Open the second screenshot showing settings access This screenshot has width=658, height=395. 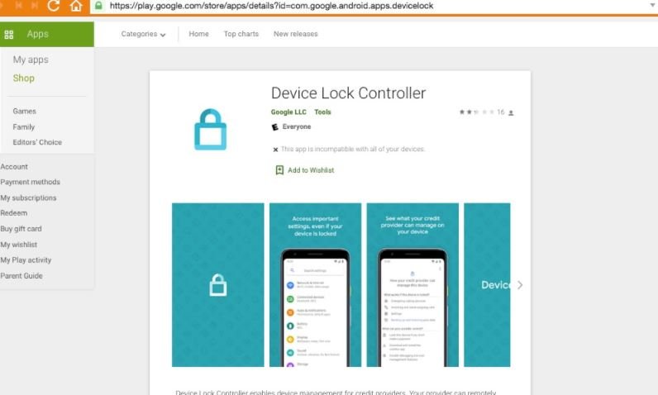pyautogui.click(x=315, y=285)
